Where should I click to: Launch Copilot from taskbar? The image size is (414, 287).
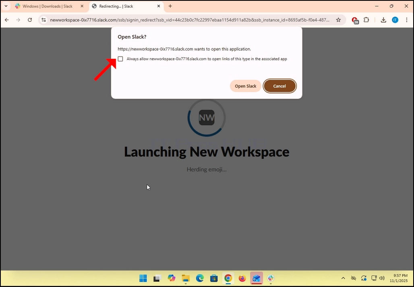(x=172, y=278)
